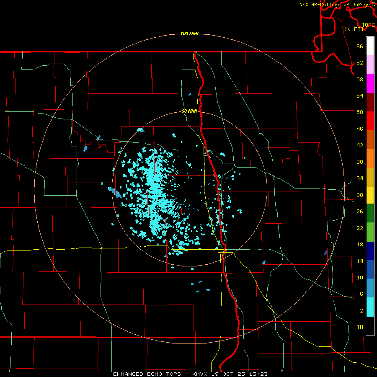
Task: Click the "6" scale value
Action: [x=362, y=294]
